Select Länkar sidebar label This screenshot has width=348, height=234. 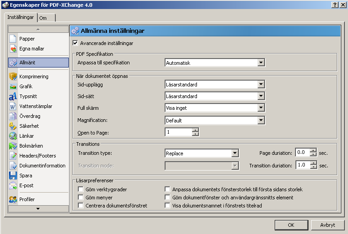[x=27, y=136]
